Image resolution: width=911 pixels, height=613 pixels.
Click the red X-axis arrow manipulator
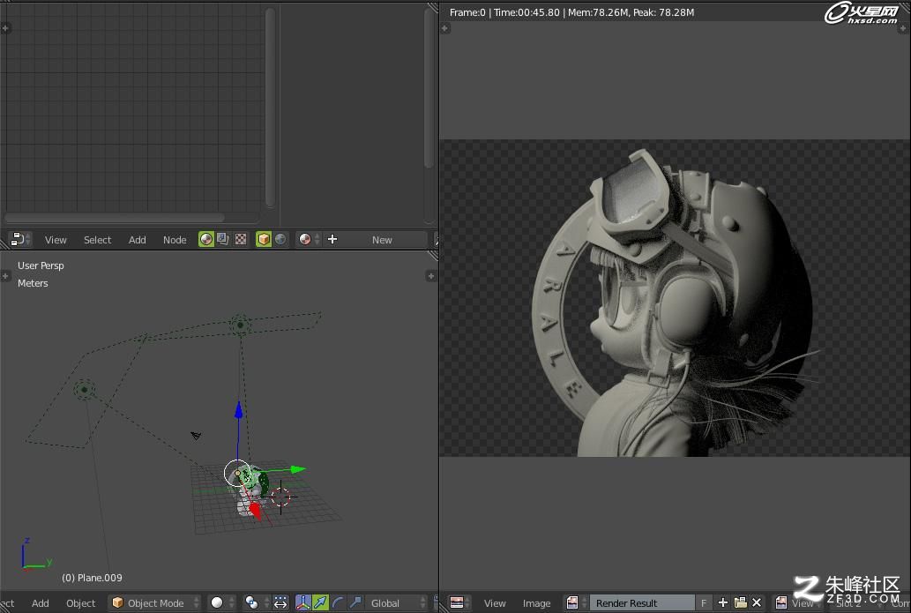(255, 512)
